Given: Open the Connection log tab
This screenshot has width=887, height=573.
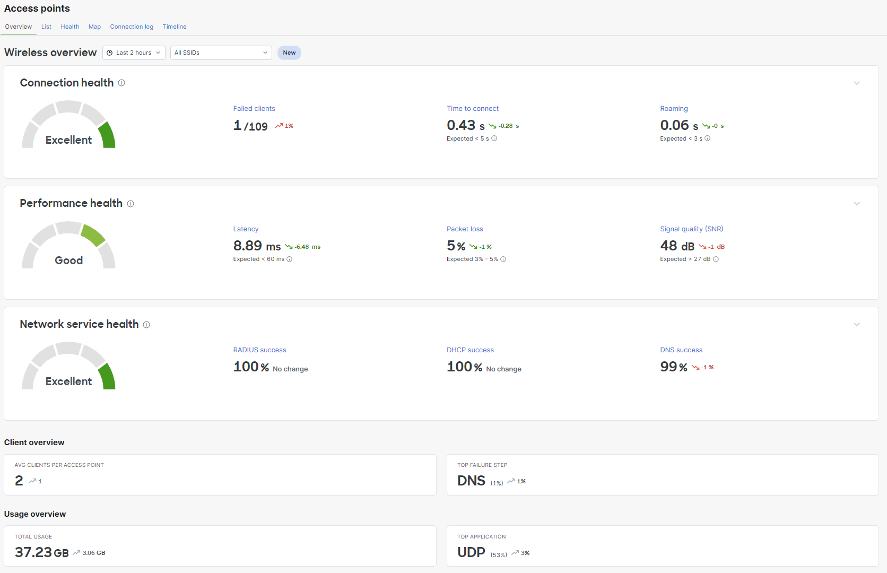Looking at the screenshot, I should click(132, 27).
